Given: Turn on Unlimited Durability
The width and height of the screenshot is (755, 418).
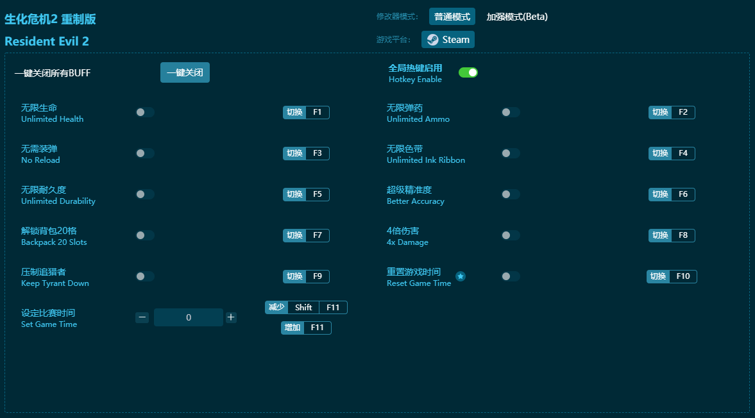Looking at the screenshot, I should [145, 194].
